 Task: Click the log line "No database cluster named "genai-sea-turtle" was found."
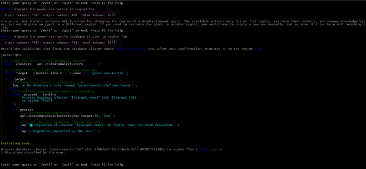coord(75,85)
